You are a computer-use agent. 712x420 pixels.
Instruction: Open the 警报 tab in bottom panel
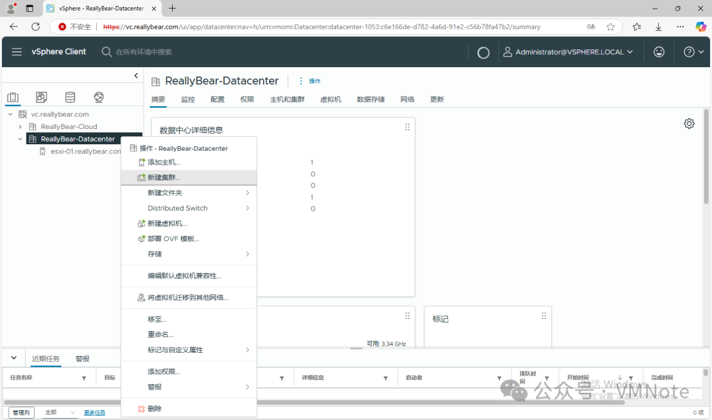(82, 359)
